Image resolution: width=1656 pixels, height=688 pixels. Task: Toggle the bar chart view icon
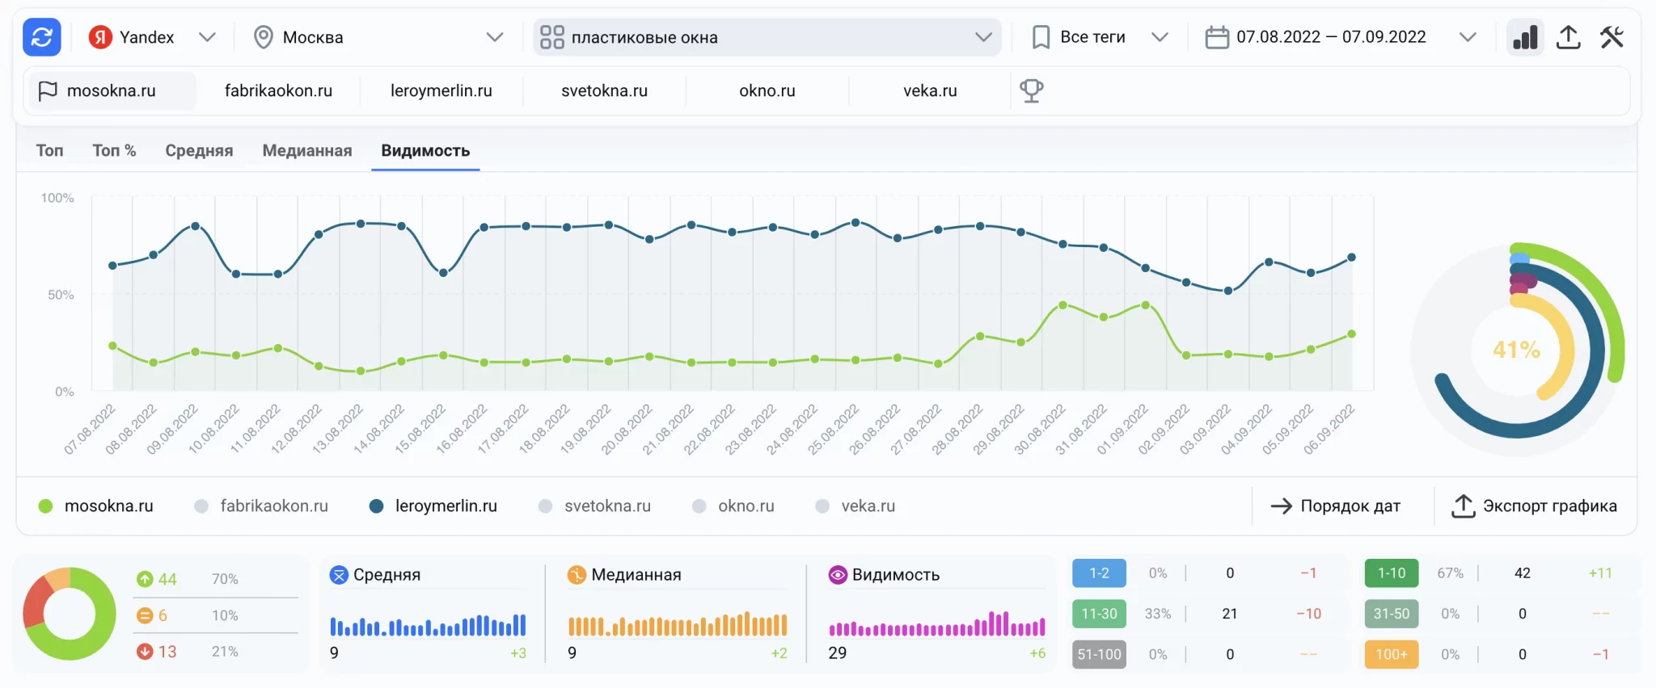[1525, 37]
